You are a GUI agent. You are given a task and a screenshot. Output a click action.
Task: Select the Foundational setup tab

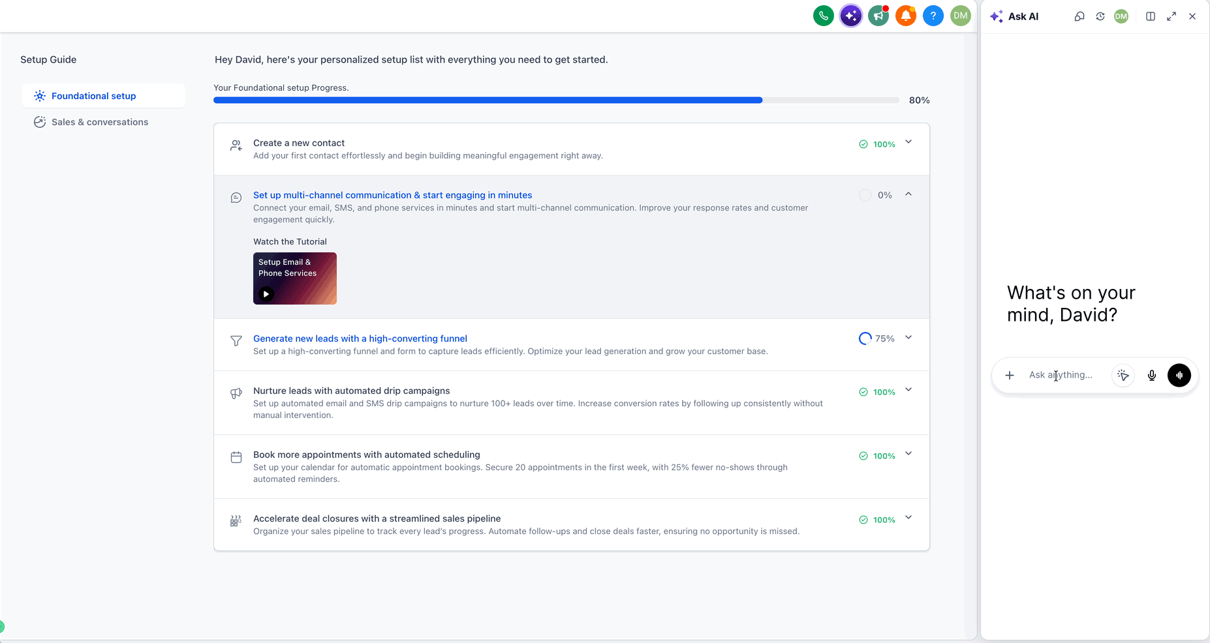pyautogui.click(x=104, y=96)
